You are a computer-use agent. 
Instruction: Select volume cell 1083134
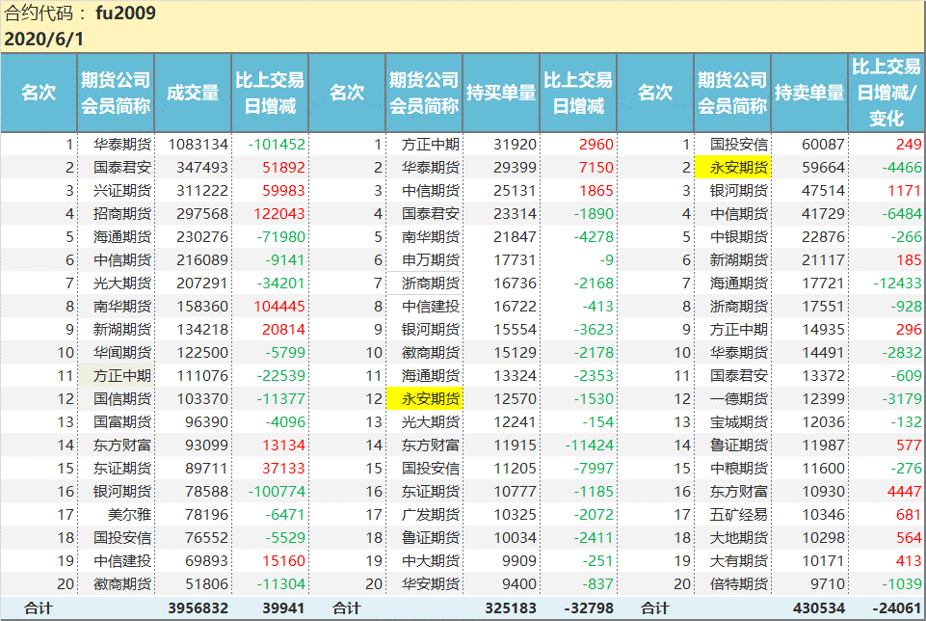198,145
